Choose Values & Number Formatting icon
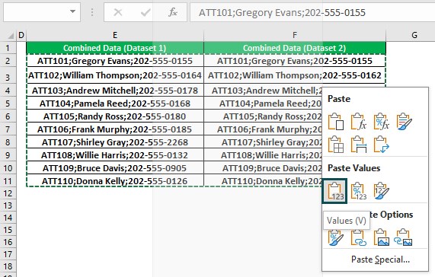This screenshot has height=277, width=435. point(358,191)
